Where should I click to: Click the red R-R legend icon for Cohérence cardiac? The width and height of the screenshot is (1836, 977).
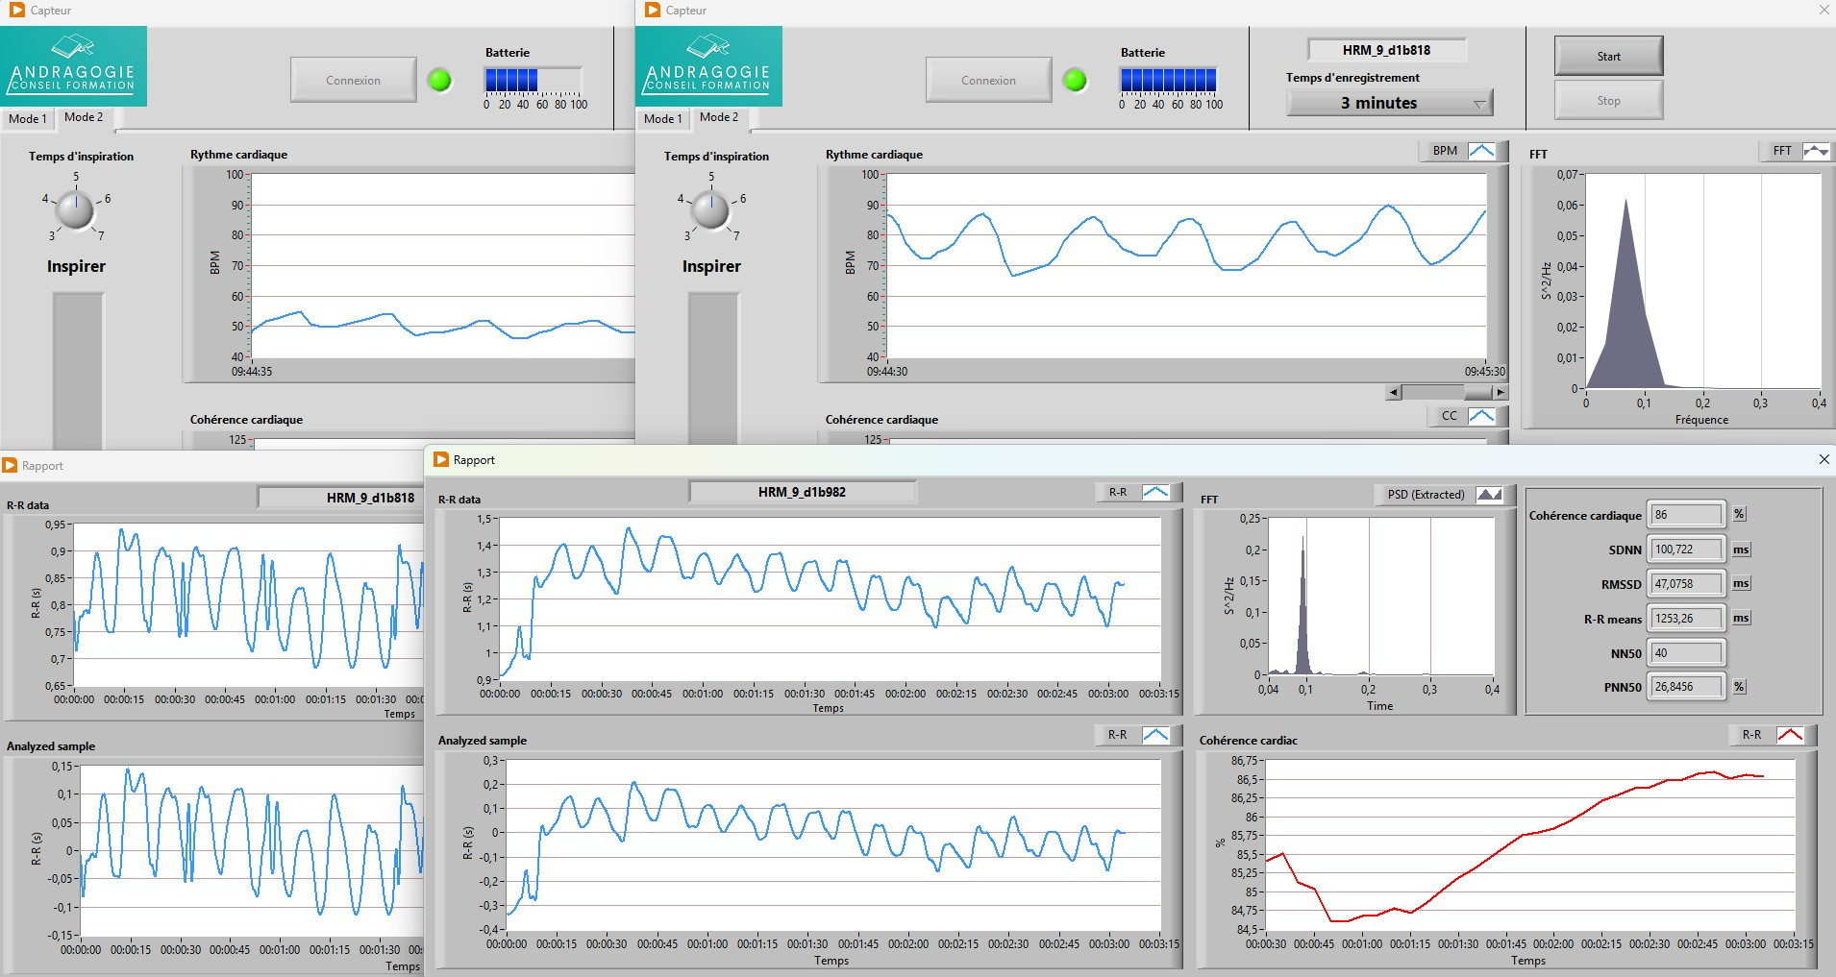(1789, 735)
